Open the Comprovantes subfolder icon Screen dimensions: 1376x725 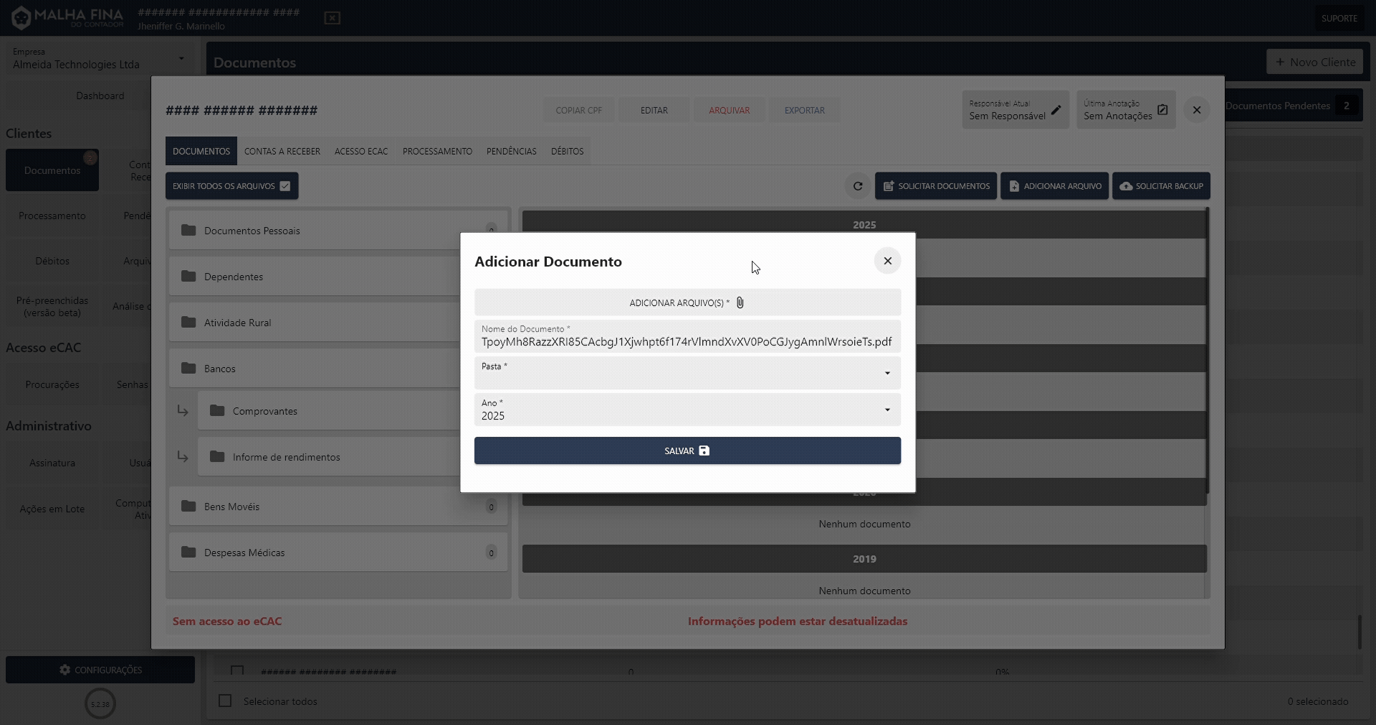click(x=217, y=410)
